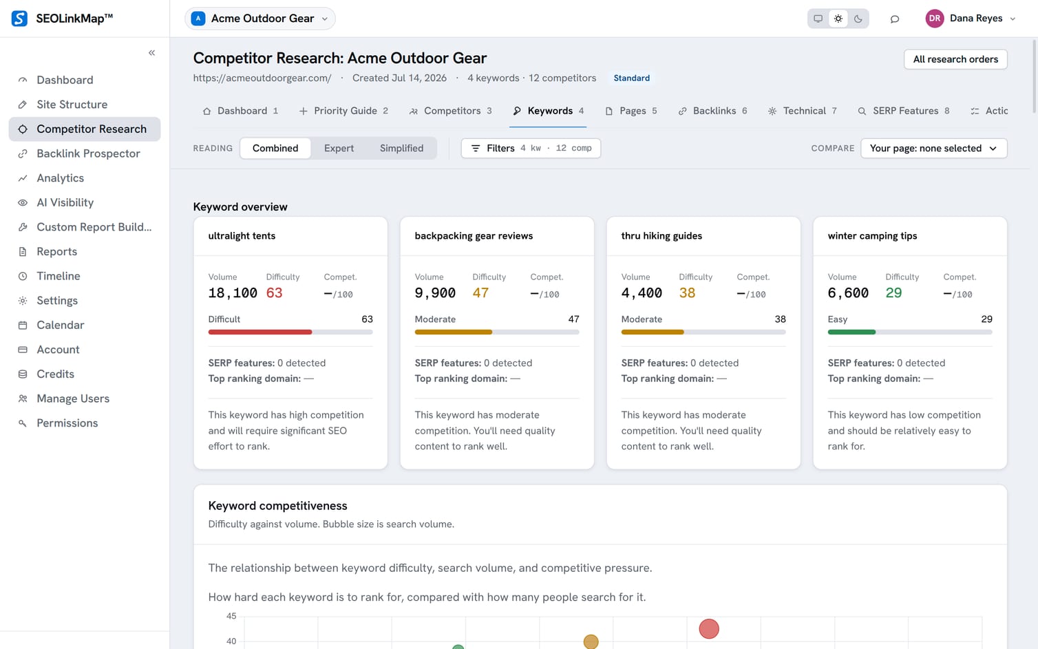The width and height of the screenshot is (1038, 649).
Task: Click the SEOLinkMap logo icon
Action: (20, 19)
